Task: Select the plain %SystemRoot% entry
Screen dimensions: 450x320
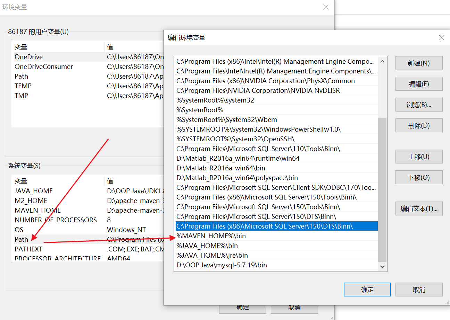Action: click(276, 110)
